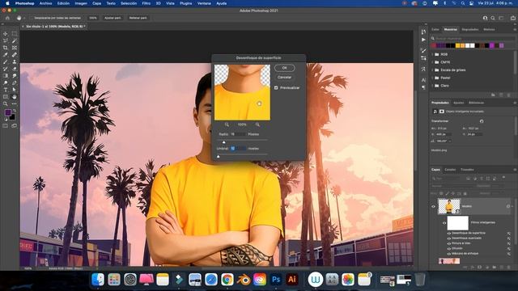Select the Frame tool

pyautogui.click(x=15, y=48)
